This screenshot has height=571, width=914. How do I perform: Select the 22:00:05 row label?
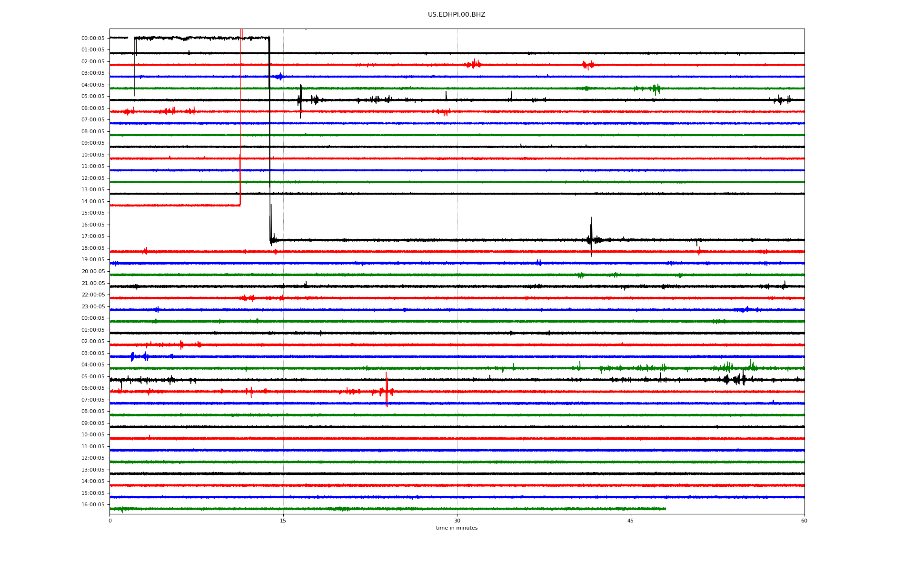point(93,295)
